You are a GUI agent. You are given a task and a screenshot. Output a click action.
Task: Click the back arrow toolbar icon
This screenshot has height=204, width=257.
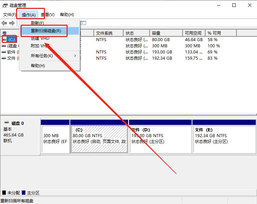4,23
